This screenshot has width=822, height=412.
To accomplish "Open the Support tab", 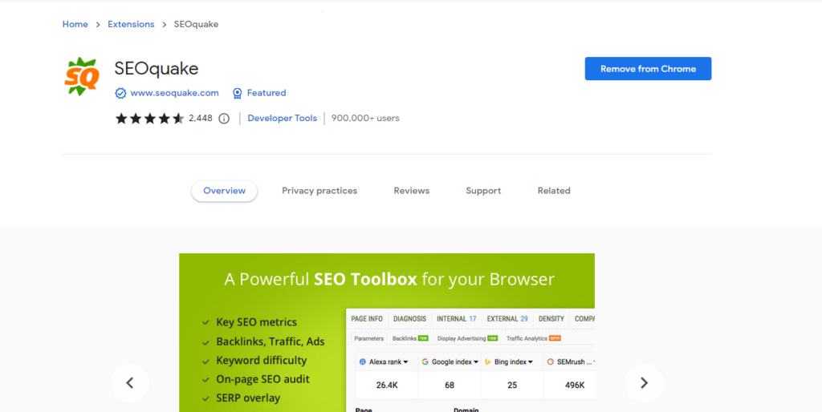I will [483, 191].
